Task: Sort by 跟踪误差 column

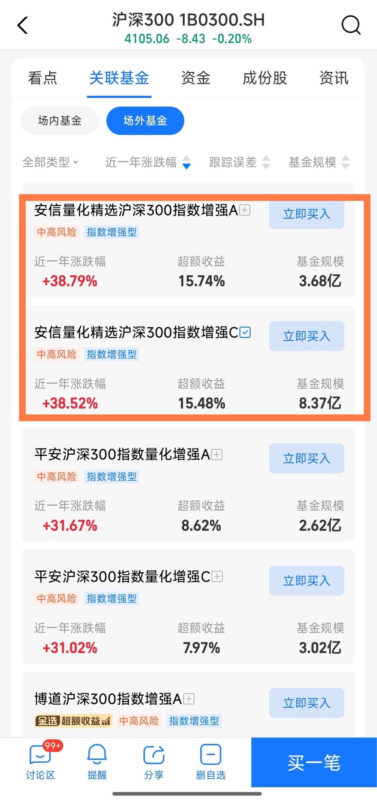Action: [240, 162]
